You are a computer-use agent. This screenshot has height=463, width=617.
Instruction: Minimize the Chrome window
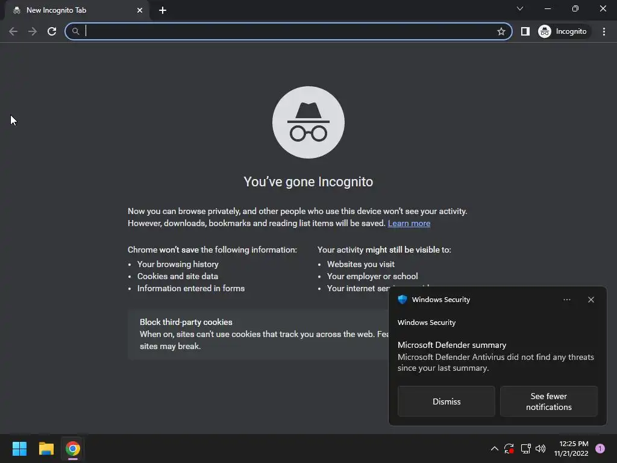pyautogui.click(x=547, y=8)
